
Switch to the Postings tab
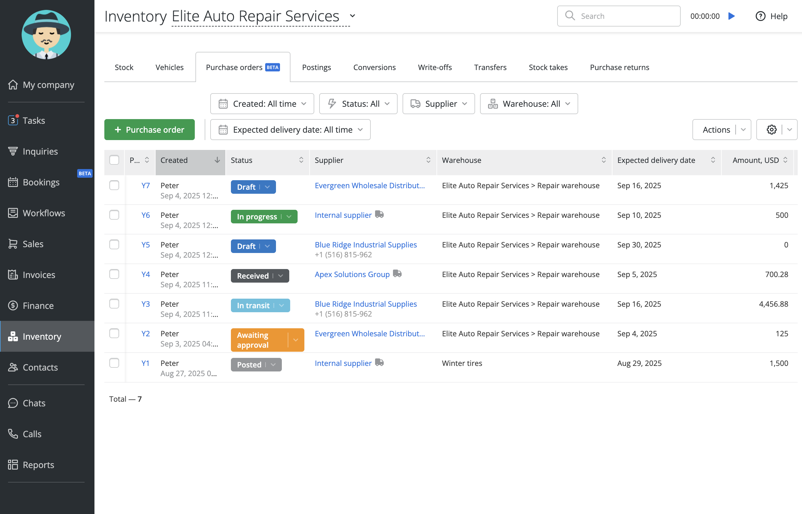click(316, 68)
